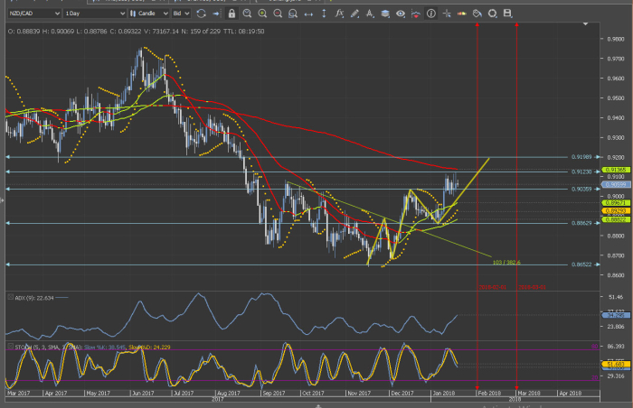The width and height of the screenshot is (633, 408).
Task: Click the Mar 2018 time axis label
Action: pos(528,393)
